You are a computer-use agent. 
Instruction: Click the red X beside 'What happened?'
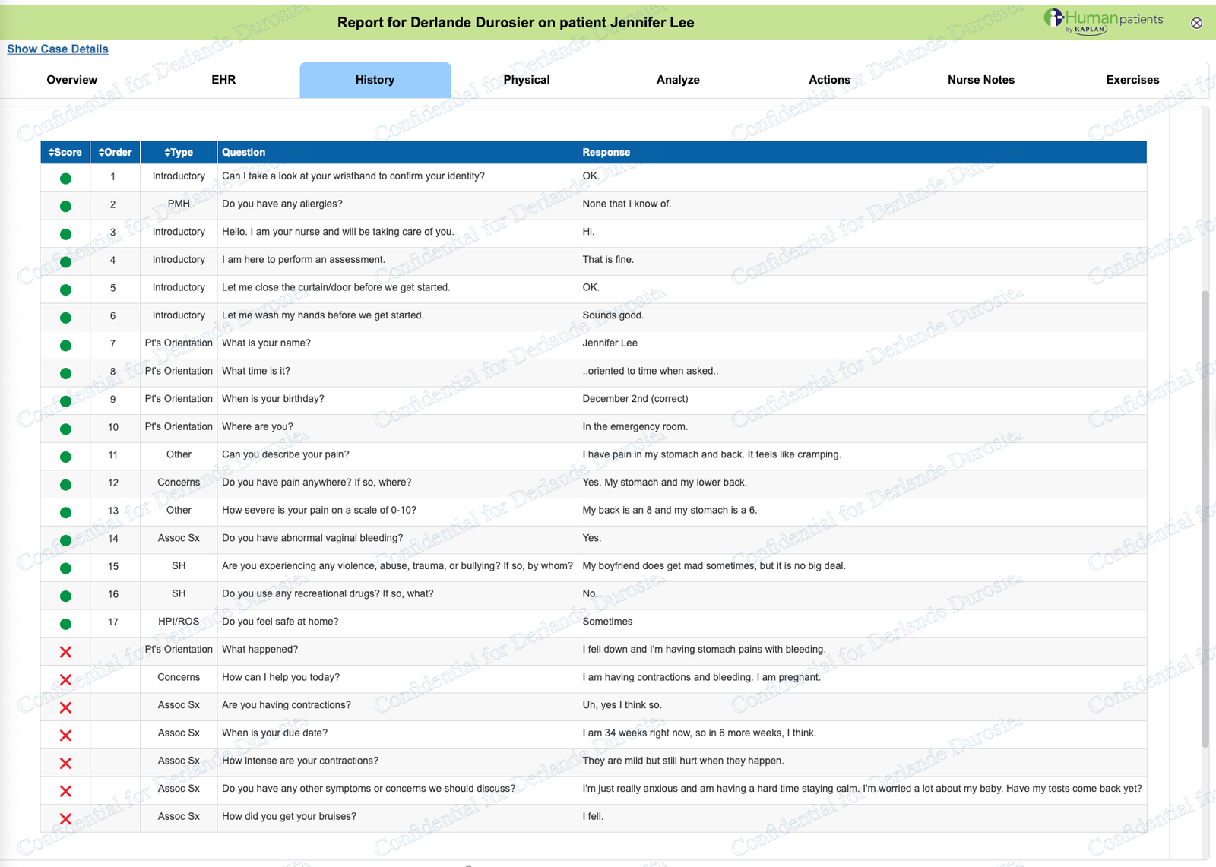point(65,652)
